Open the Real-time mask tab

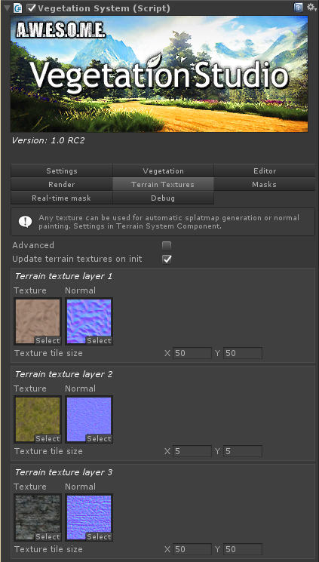point(62,198)
